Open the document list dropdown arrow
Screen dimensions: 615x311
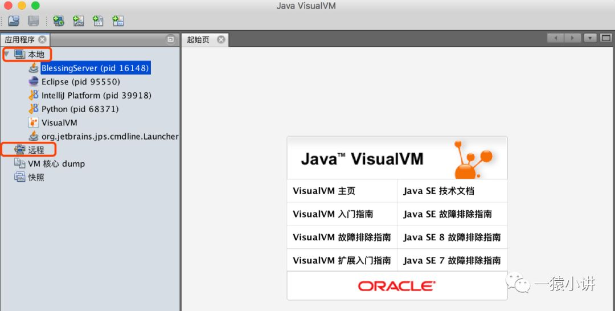tap(590, 38)
